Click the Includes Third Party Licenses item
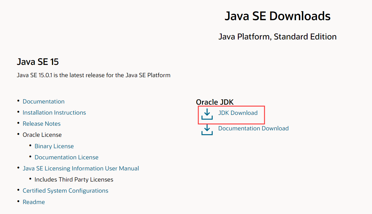 [74, 179]
